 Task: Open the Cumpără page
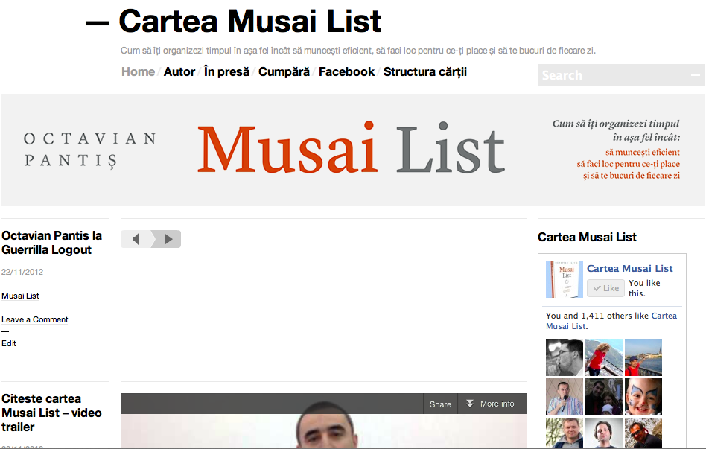(x=284, y=71)
